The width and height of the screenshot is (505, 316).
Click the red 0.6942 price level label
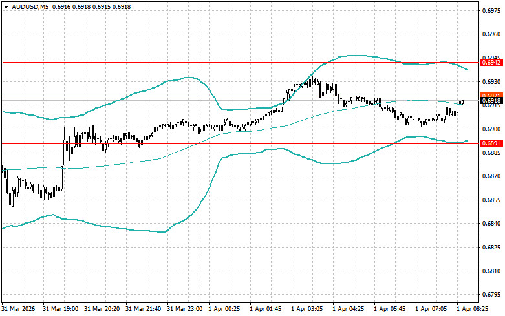[491, 63]
